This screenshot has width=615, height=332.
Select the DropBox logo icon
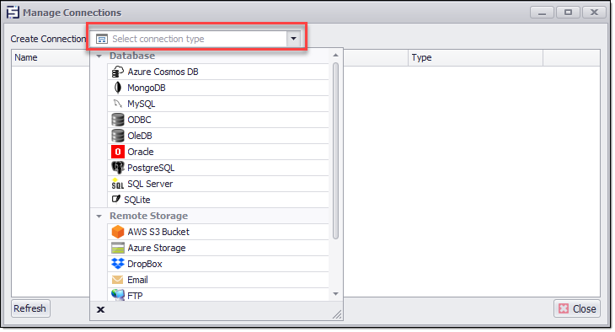coord(118,264)
